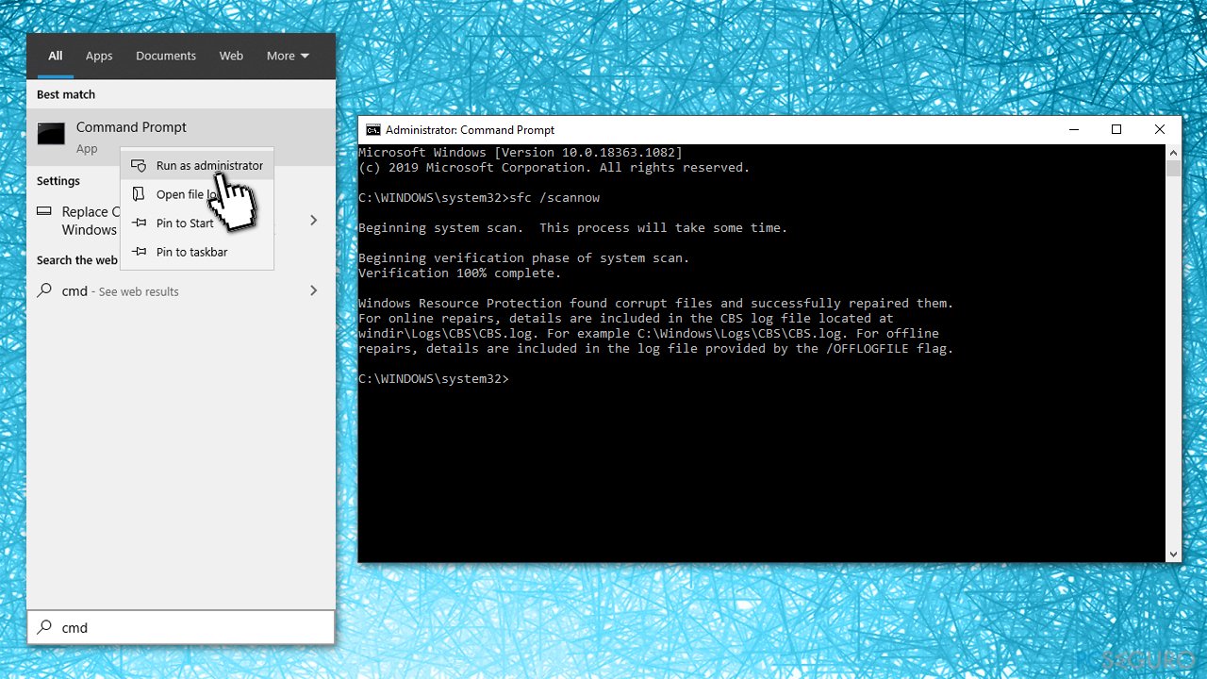Click the monitor icon of the Replace settings result
The width and height of the screenshot is (1207, 679).
coord(44,212)
